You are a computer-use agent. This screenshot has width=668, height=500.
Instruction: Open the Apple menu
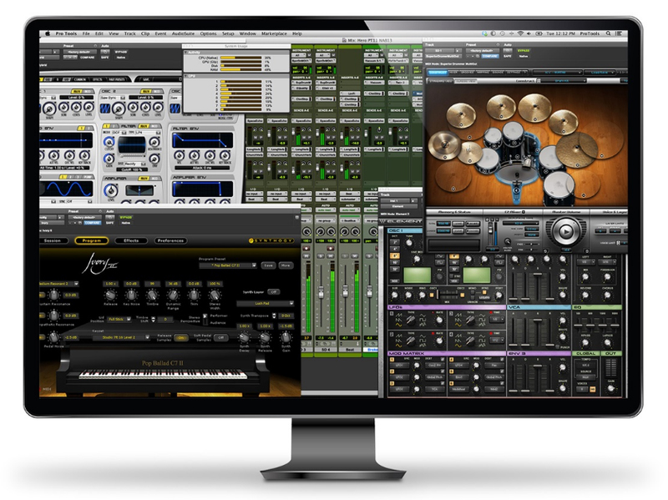click(48, 33)
